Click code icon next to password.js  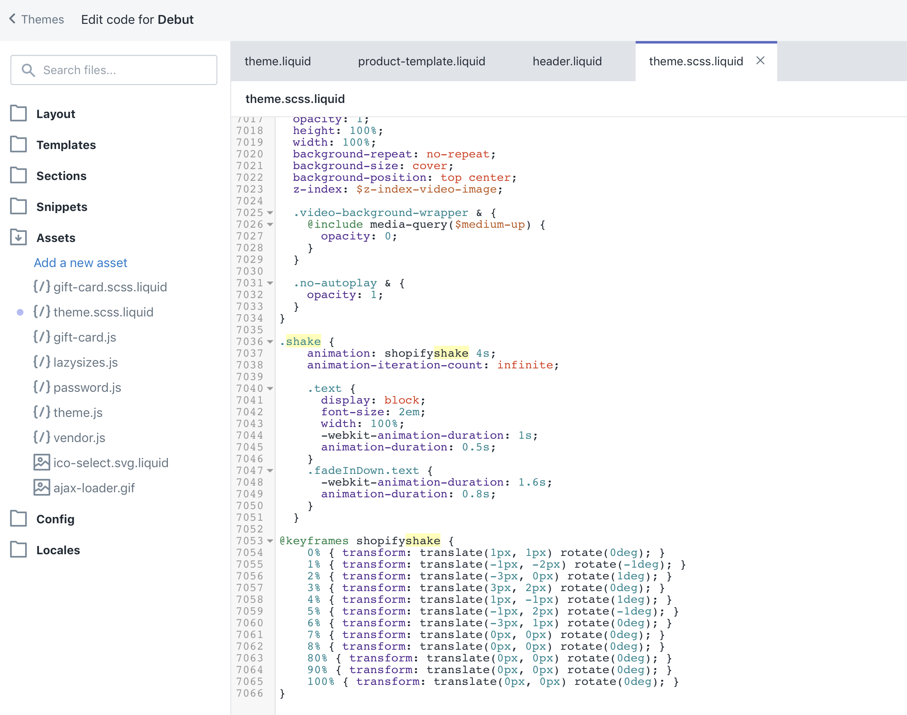coord(41,387)
